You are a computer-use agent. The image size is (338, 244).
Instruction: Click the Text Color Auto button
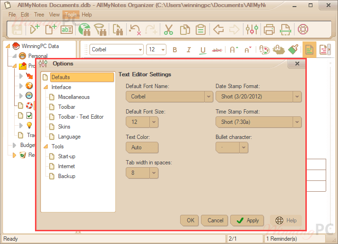pyautogui.click(x=142, y=147)
